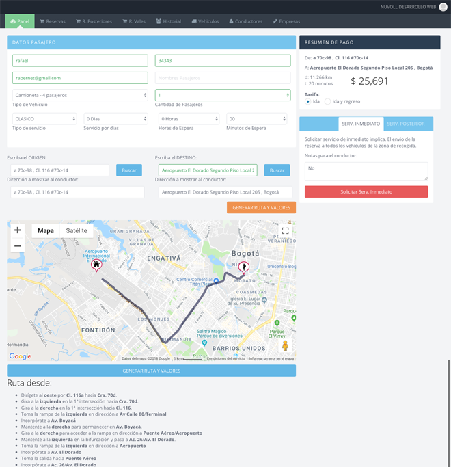Image resolution: width=451 pixels, height=467 pixels.
Task: Click Informar un error en el mapa
Action: click(x=271, y=358)
